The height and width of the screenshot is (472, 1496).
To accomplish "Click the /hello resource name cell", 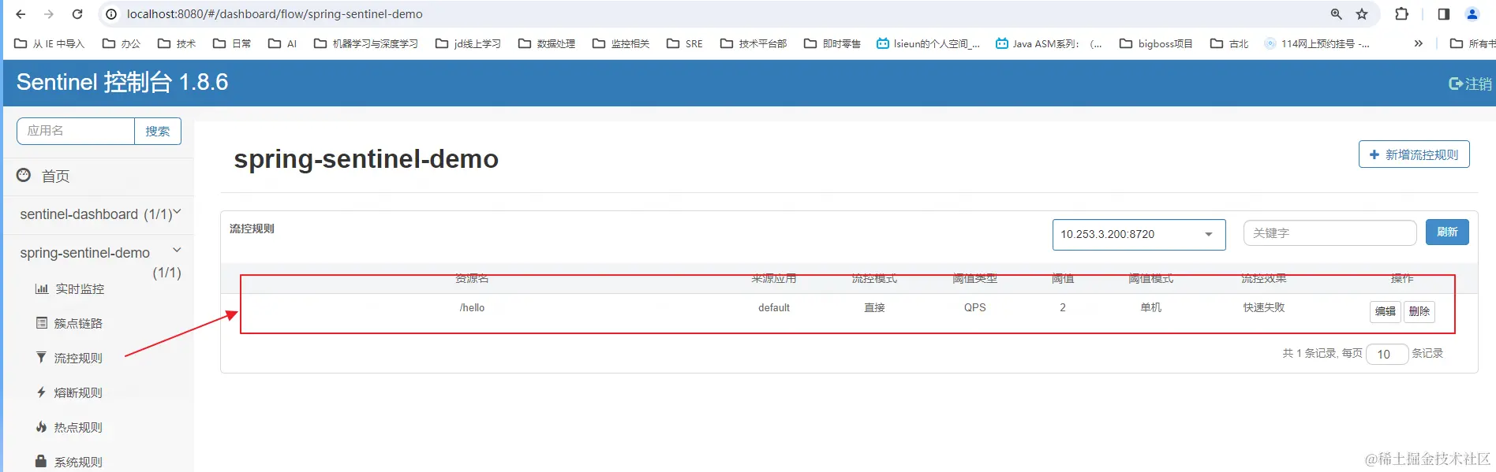I will click(x=472, y=308).
